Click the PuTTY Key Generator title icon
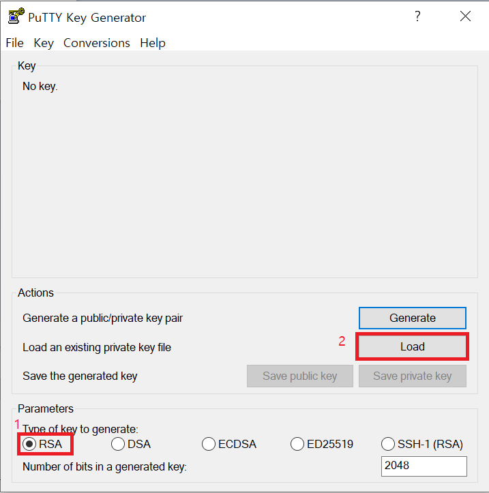The height and width of the screenshot is (493, 489). tap(16, 16)
